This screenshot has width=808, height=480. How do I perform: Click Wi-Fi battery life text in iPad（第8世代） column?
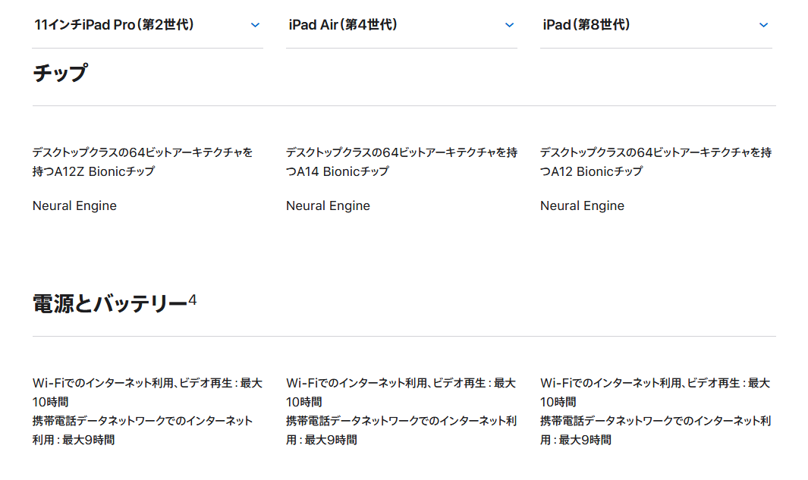coord(654,391)
